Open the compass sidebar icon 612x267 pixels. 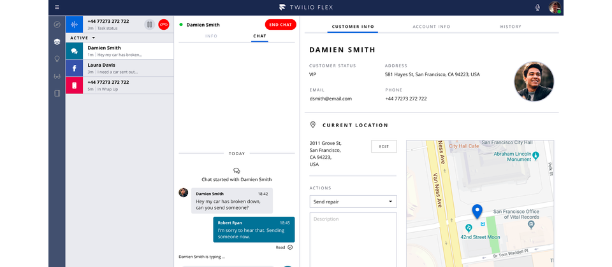[57, 25]
